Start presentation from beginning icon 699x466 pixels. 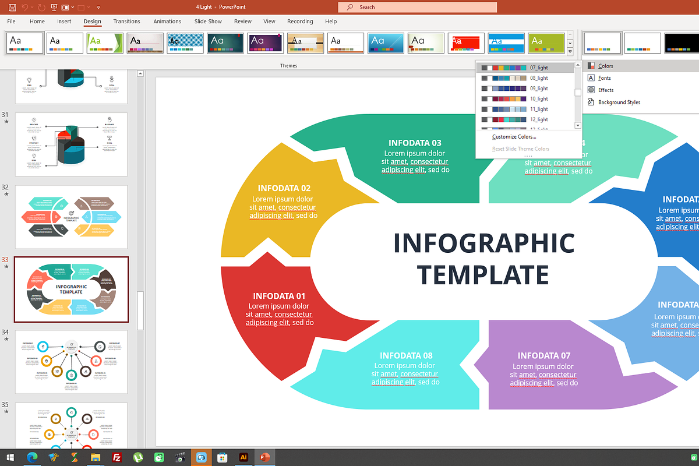click(x=55, y=8)
